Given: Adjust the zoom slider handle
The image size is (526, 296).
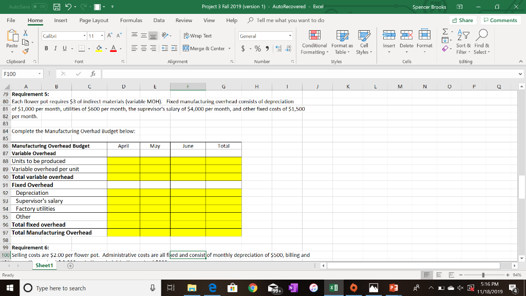Looking at the screenshot, I should (483, 275).
